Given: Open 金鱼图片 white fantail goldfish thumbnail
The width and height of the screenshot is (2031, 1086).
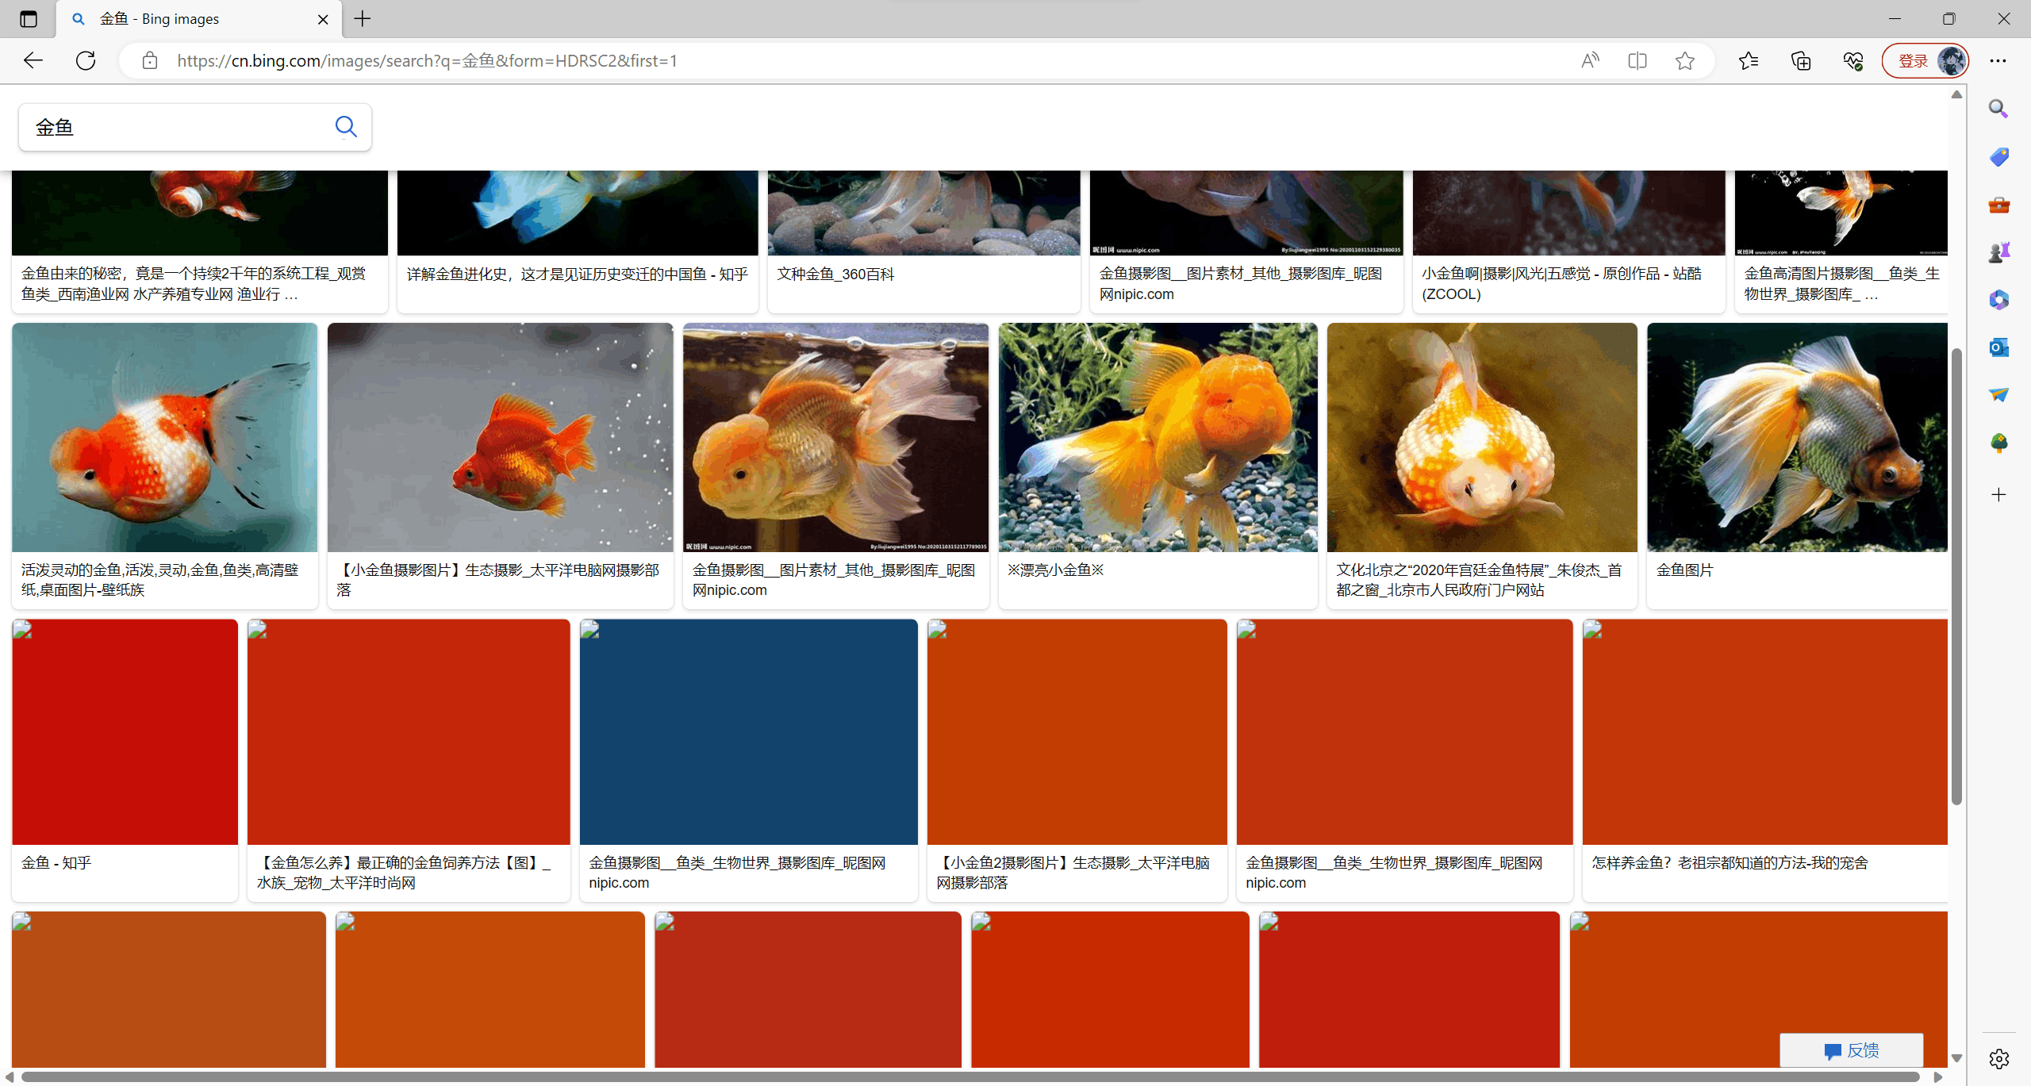Looking at the screenshot, I should (x=1797, y=437).
